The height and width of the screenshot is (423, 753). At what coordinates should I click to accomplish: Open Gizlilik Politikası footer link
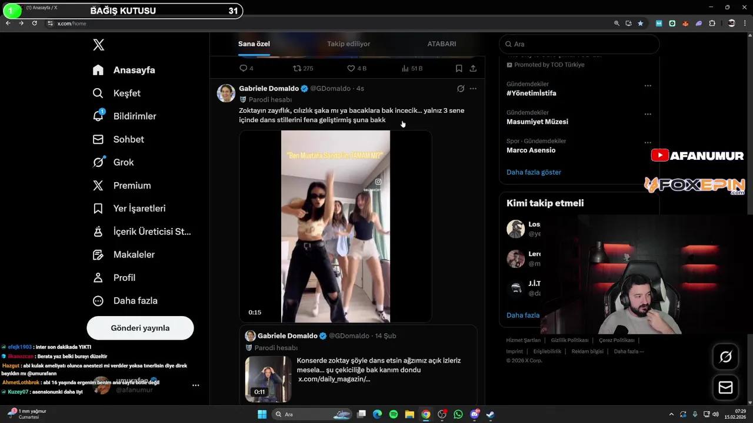tap(569, 340)
